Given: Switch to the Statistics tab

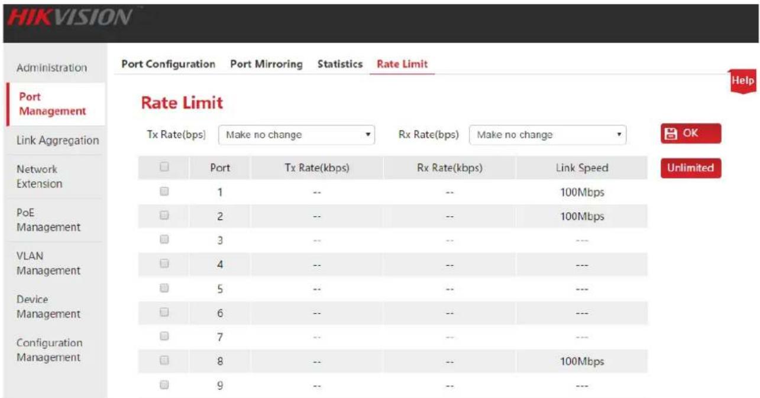Looking at the screenshot, I should coord(339,64).
